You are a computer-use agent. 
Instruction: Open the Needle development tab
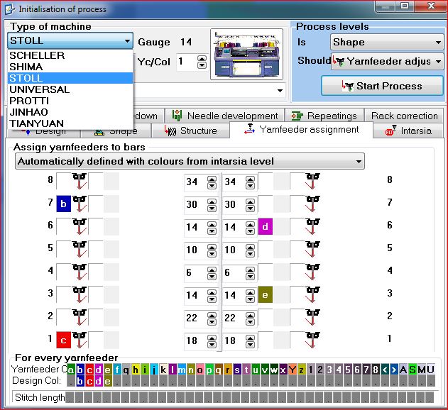(x=225, y=116)
